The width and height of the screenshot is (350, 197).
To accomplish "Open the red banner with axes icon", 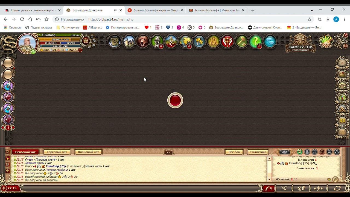I will [227, 42].
